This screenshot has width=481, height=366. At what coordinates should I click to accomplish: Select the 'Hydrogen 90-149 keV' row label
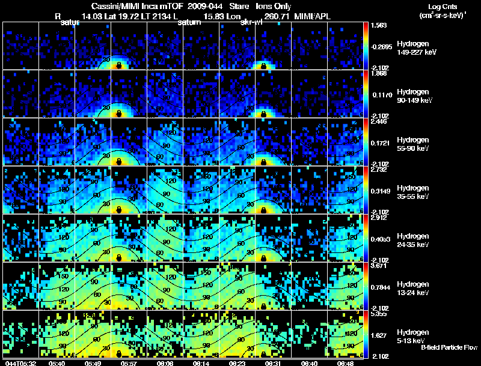point(414,96)
